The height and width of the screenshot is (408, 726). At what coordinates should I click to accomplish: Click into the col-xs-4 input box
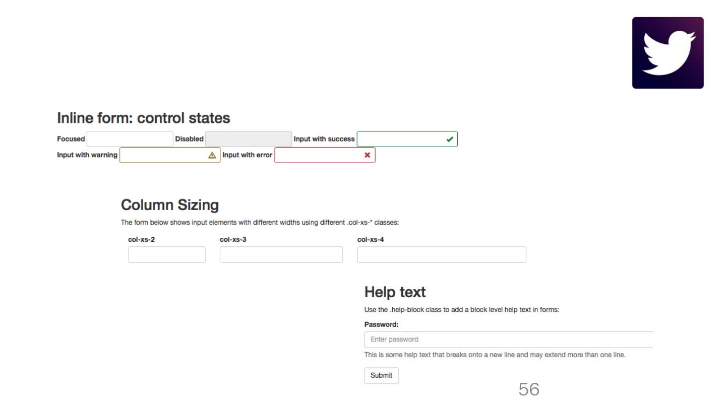point(441,255)
